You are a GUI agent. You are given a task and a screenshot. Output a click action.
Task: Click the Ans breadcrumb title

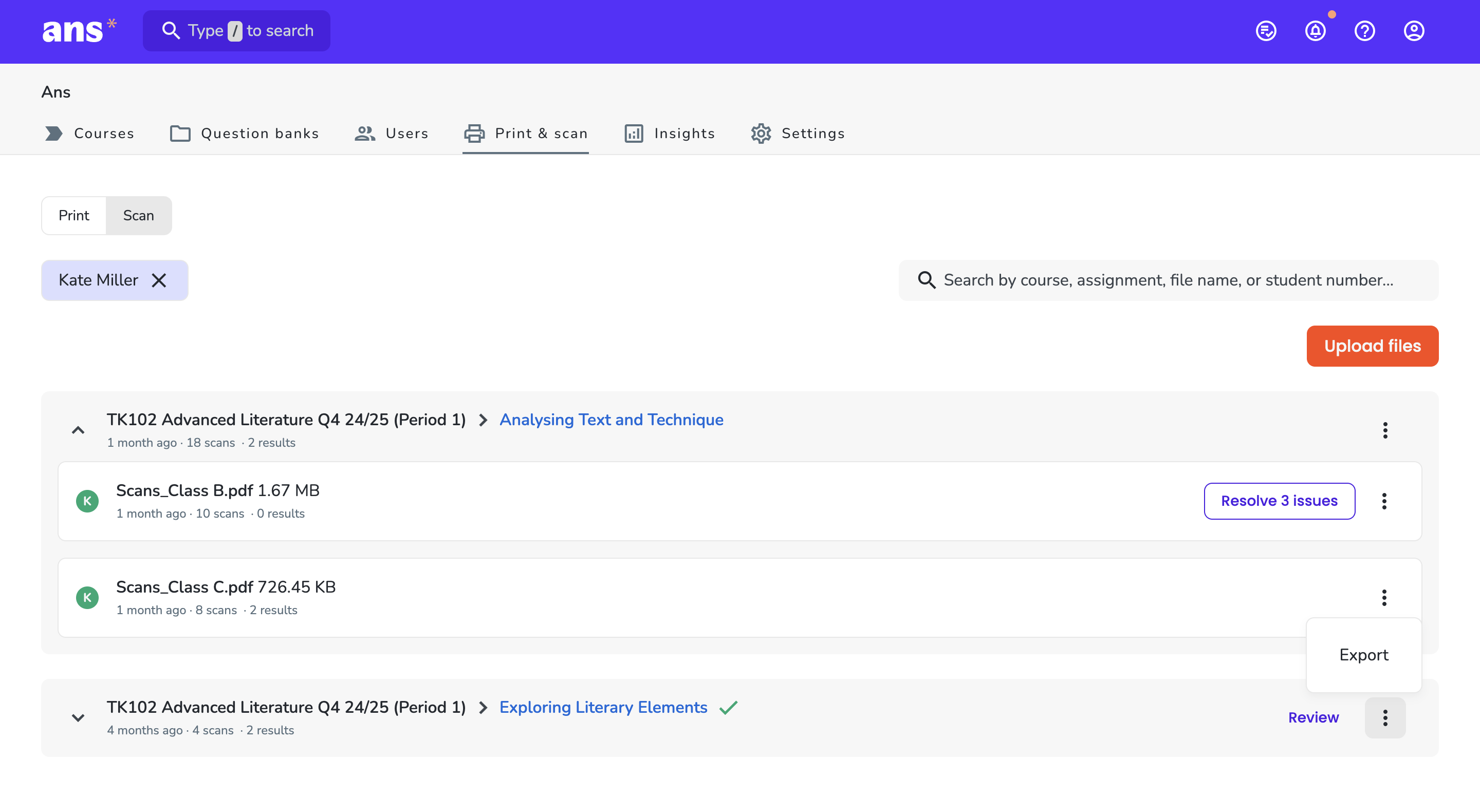click(x=55, y=92)
